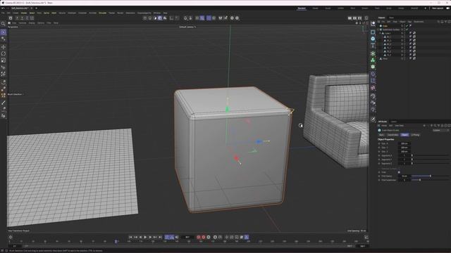The height and width of the screenshot is (253, 451).
Task: Open the viewport Display menu
Action: pyautogui.click(x=32, y=23)
